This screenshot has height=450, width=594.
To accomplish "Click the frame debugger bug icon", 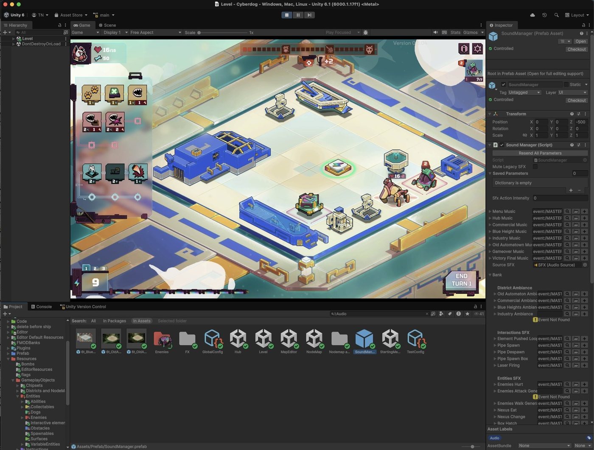I will 366,32.
